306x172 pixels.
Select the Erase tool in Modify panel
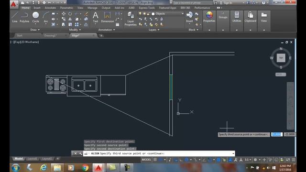(86, 14)
